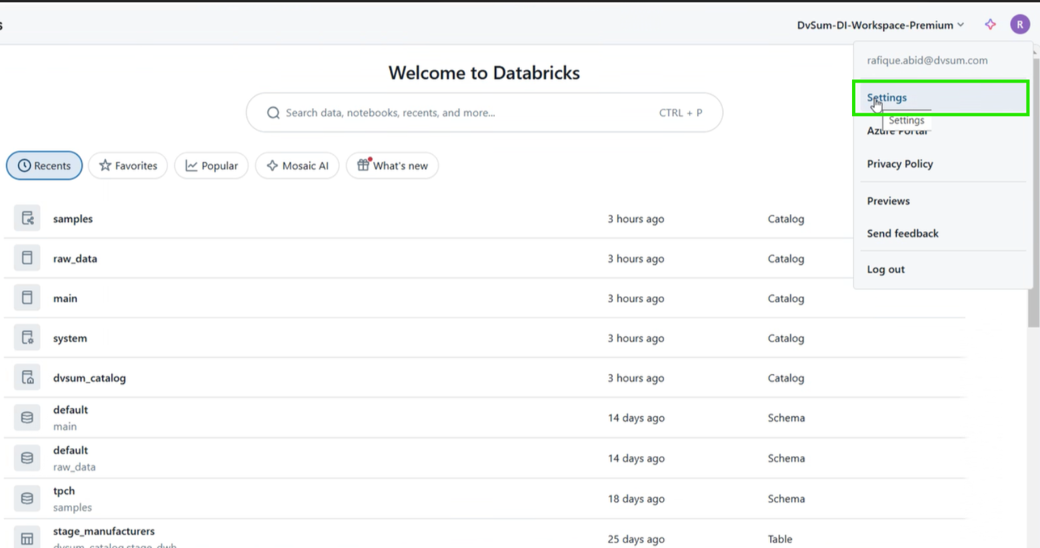Open the What's new tab
This screenshot has height=548, width=1040.
(392, 165)
